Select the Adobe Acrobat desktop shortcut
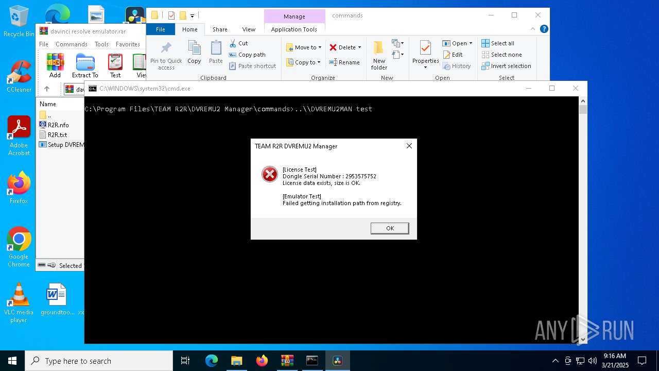Viewport: 659px width, 371px height. (x=19, y=136)
